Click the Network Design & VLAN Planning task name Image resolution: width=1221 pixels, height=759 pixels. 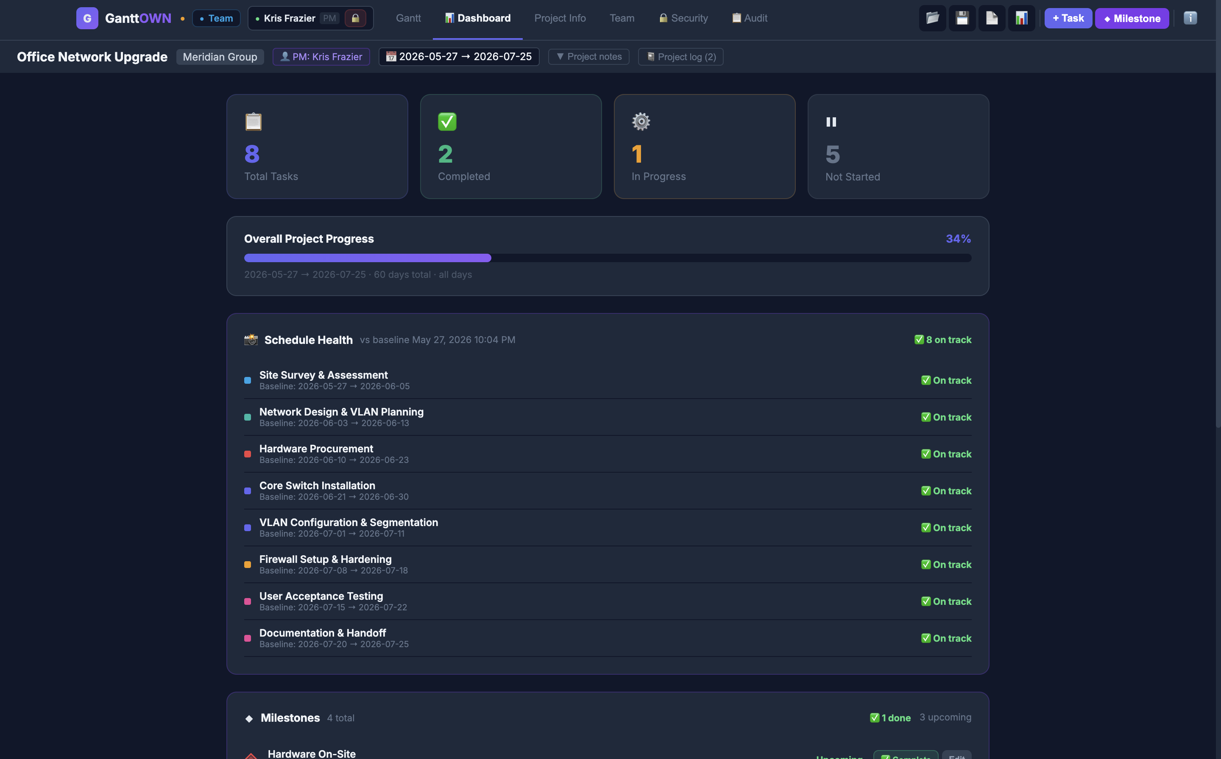[x=341, y=412]
